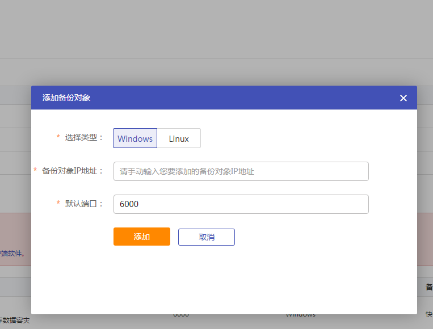
Task: Click the 选择类型 field label
Action: (x=84, y=137)
